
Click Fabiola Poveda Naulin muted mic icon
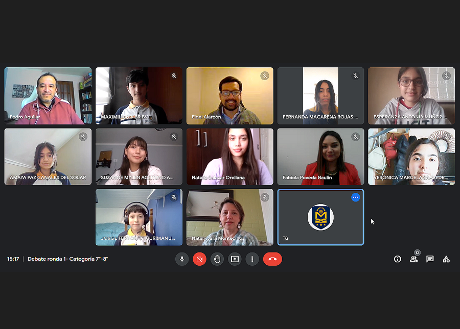click(x=356, y=137)
